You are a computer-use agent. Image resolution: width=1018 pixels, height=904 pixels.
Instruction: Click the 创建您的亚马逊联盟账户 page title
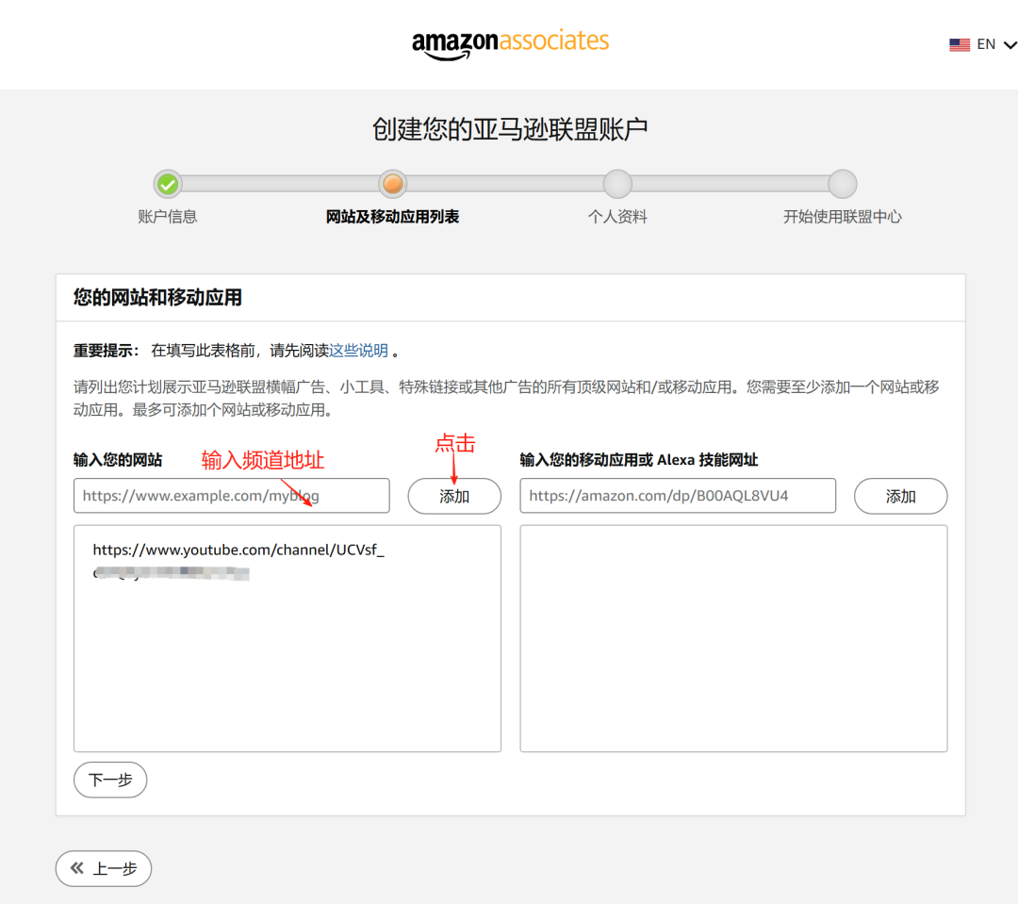click(x=510, y=129)
